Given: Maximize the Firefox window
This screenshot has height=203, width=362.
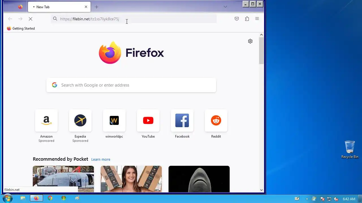Looking at the screenshot, I should click(253, 4).
